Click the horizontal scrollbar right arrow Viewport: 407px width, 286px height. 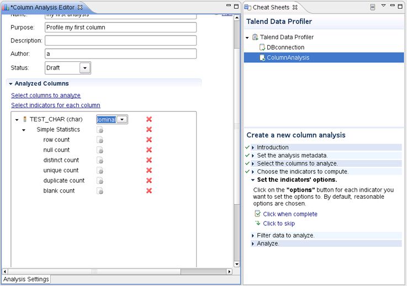click(x=229, y=272)
